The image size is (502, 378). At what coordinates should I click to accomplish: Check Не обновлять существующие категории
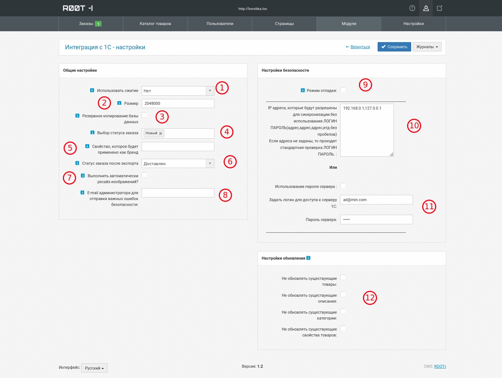343,311
